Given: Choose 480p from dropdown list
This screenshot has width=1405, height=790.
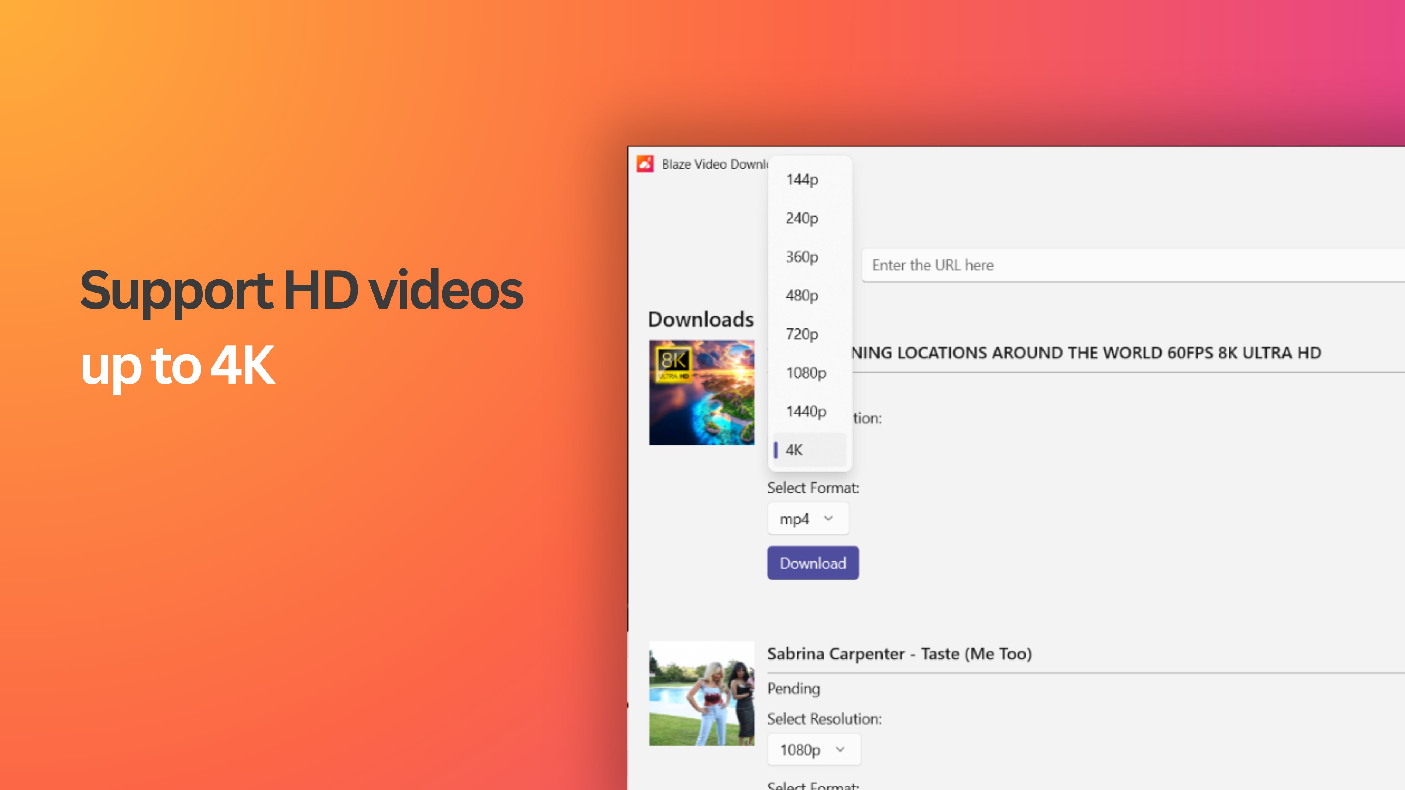Looking at the screenshot, I should coord(802,296).
